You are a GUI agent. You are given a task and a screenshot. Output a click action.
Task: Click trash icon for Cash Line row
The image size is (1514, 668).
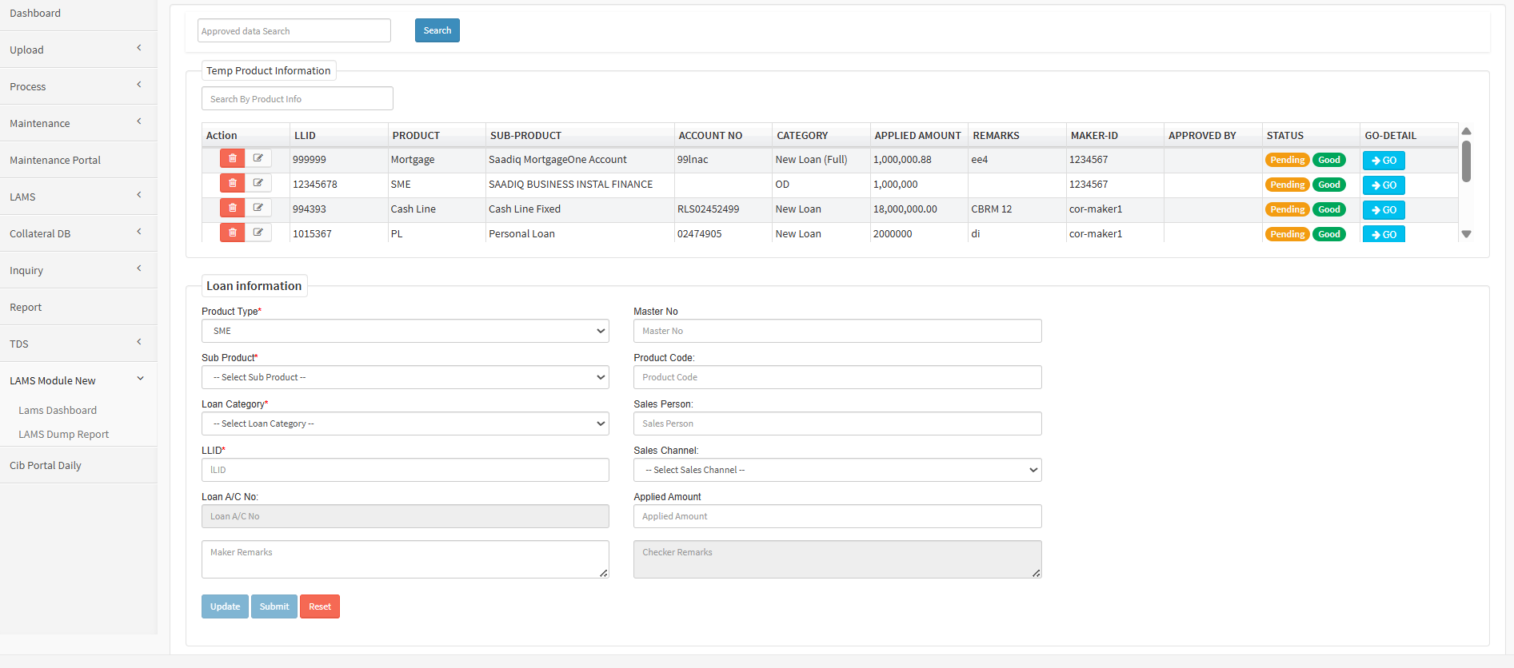tap(232, 209)
